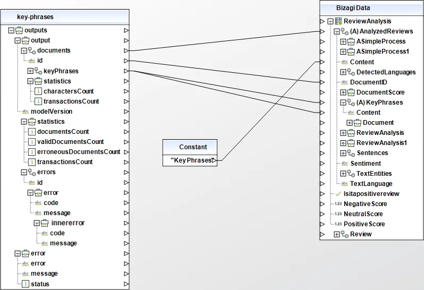The width and height of the screenshot is (424, 290).
Task: Collapse the ReviewAnalysis root node
Action: coord(330,21)
